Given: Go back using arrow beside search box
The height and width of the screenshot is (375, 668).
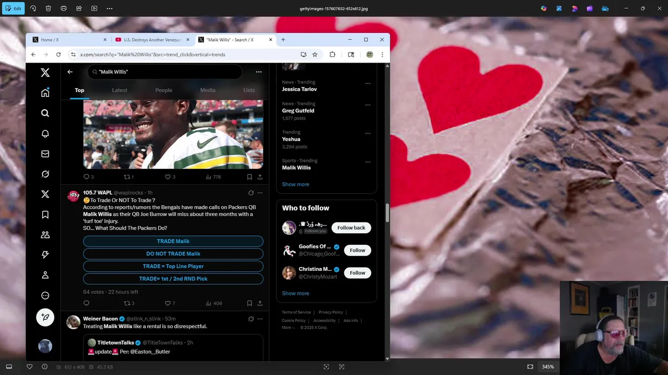Looking at the screenshot, I should pos(70,72).
